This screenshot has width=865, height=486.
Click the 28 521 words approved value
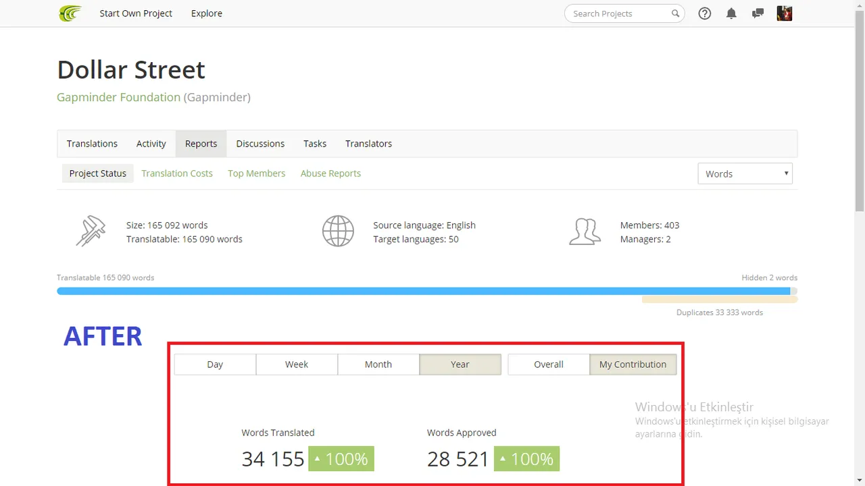point(458,459)
